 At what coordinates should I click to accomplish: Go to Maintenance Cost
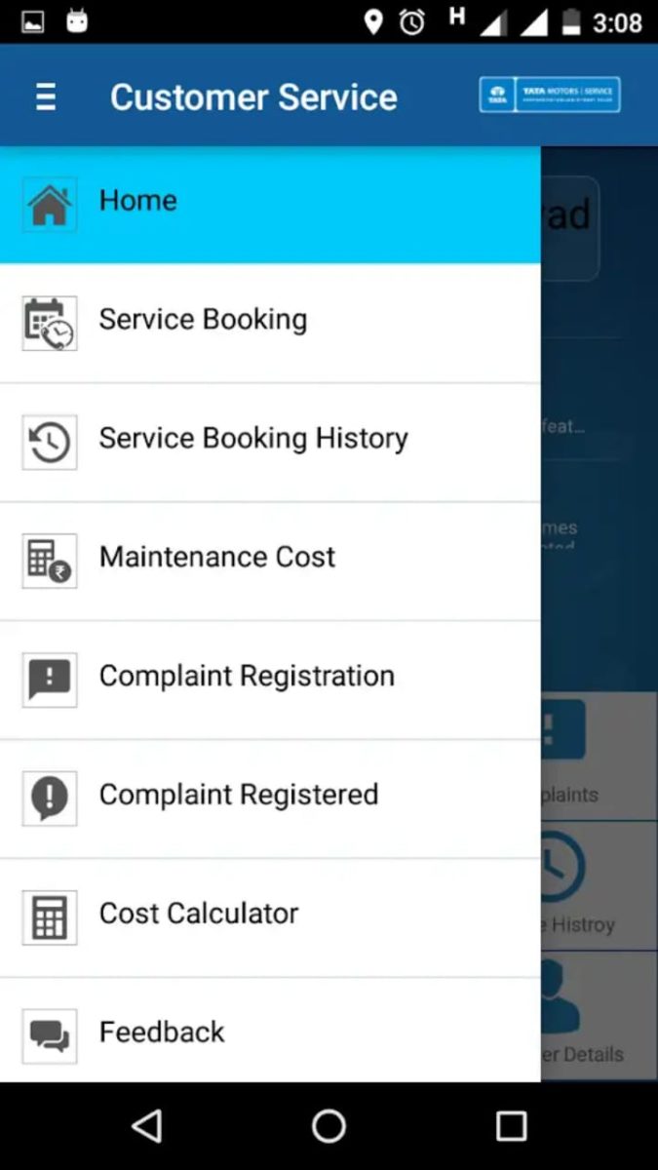217,558
